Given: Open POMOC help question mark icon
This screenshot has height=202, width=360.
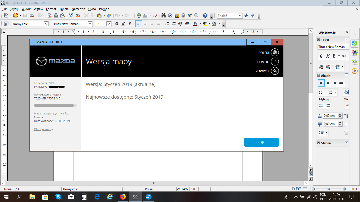Looking at the screenshot, I should click(275, 62).
